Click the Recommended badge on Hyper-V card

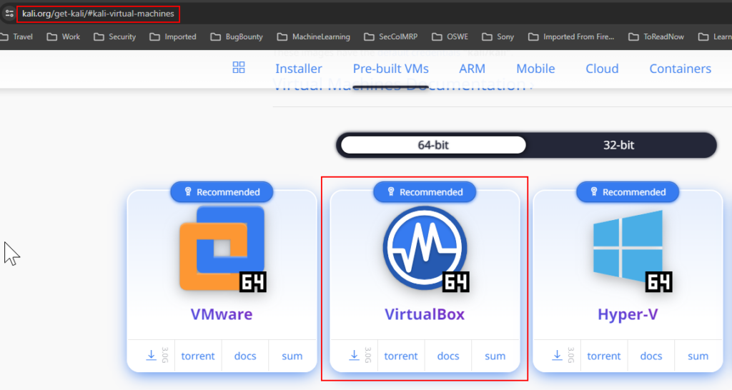pos(628,191)
